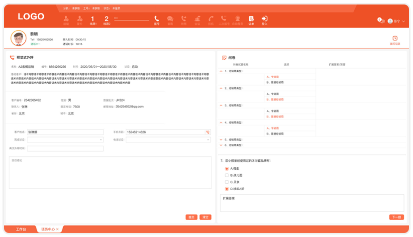Click the 话单 call record icon
Screen dimensions: 413x237
[x=251, y=20]
